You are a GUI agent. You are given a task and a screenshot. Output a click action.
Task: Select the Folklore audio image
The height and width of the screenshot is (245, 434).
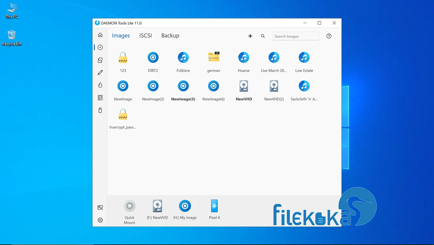(x=183, y=57)
